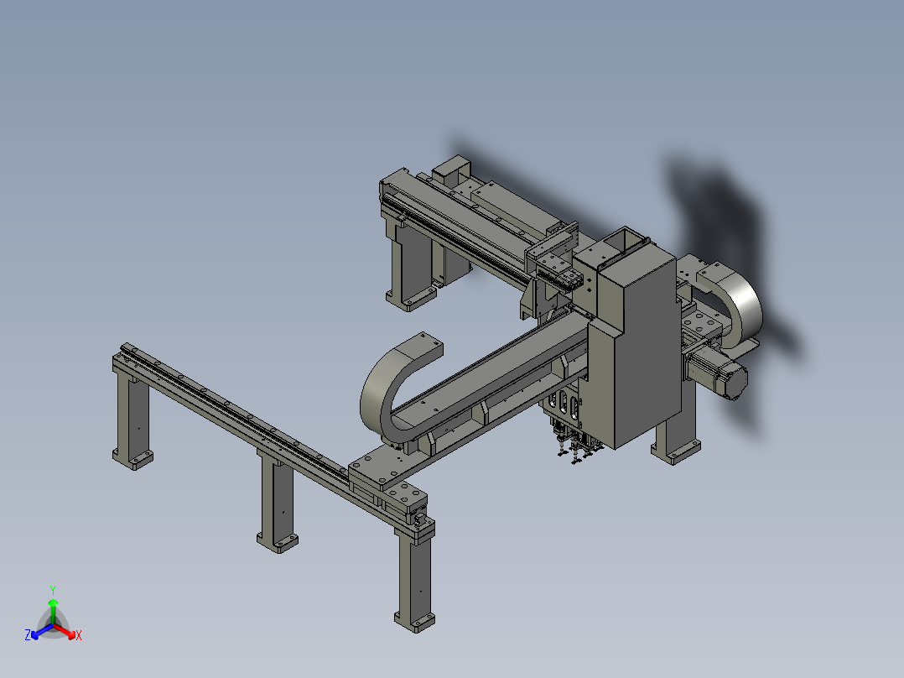This screenshot has height=678, width=904.
Task: Click the gray center of the axis triad
Action: (53, 626)
